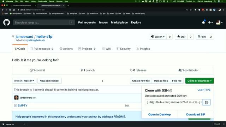The height and width of the screenshot is (127, 226).
Task: Open a new browser tab with the plus
Action: coord(68,6)
